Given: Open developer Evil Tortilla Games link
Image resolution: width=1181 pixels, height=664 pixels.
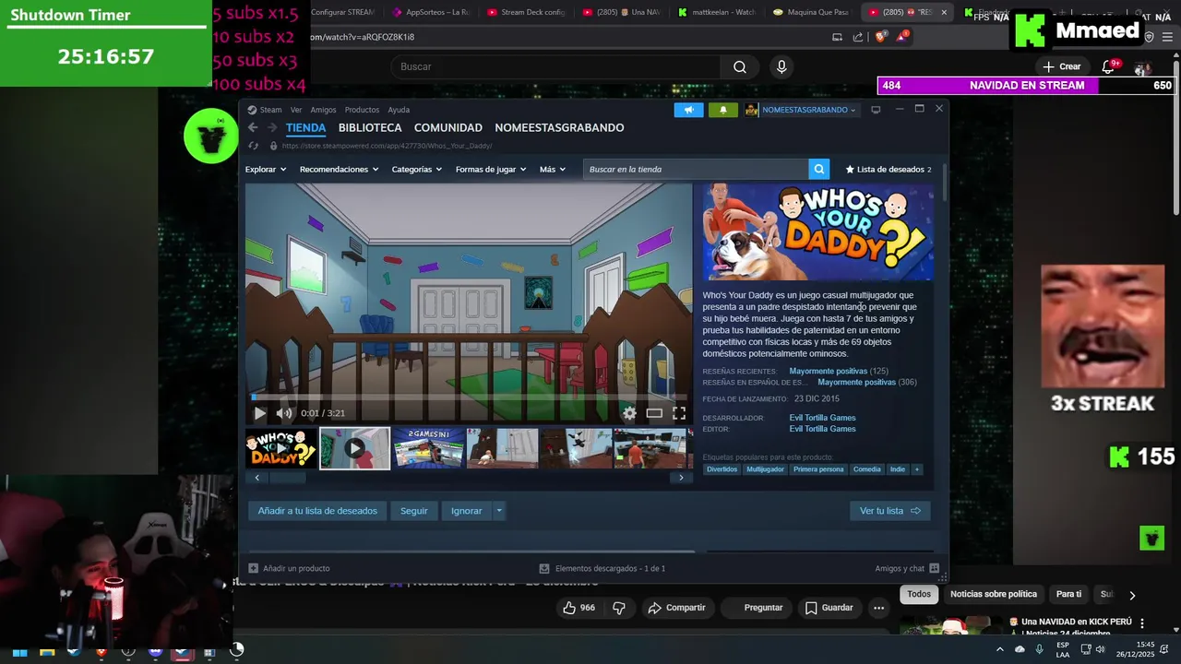Looking at the screenshot, I should [822, 418].
